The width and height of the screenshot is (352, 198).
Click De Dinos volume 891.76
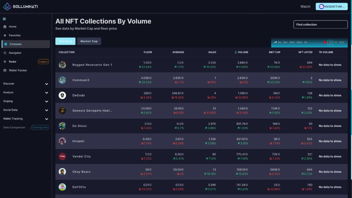click(241, 123)
